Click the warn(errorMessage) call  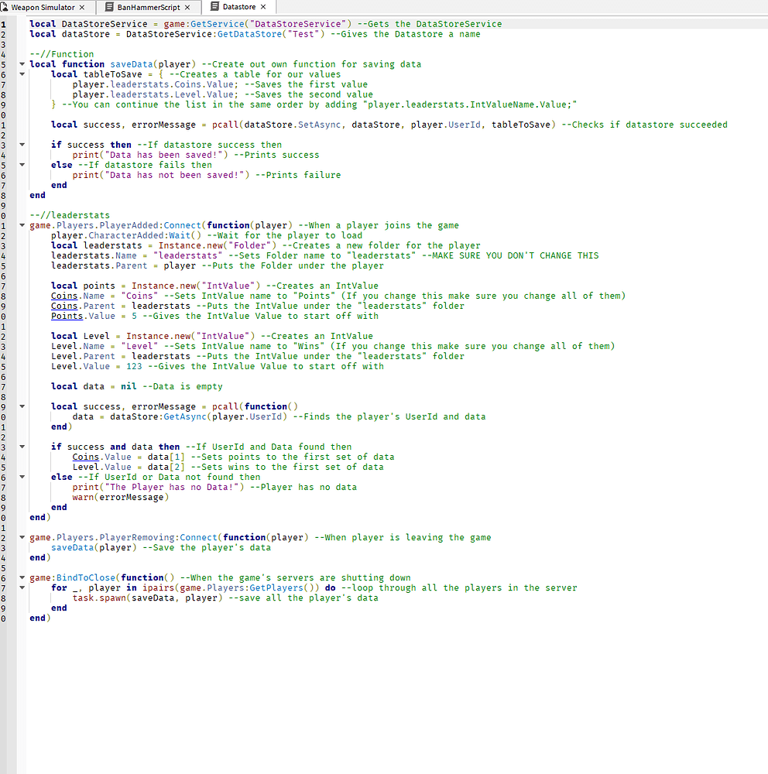(x=121, y=497)
